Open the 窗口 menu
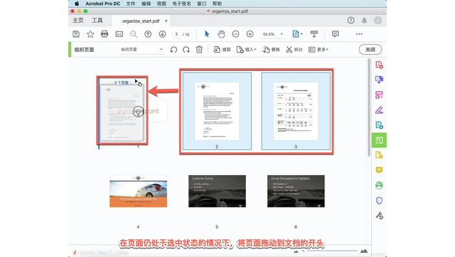 tap(201, 3)
